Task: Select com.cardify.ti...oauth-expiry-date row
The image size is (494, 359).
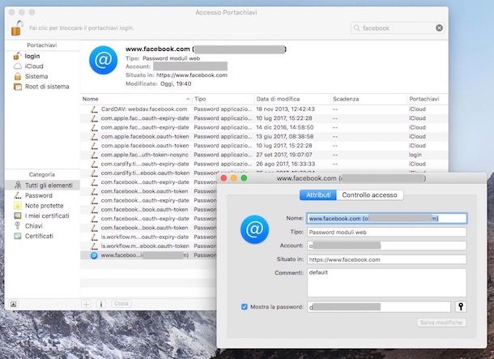Action: [264, 164]
